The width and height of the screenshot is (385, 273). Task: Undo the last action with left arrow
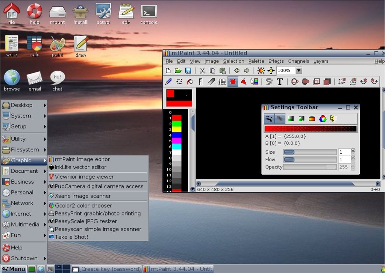pos(237,71)
